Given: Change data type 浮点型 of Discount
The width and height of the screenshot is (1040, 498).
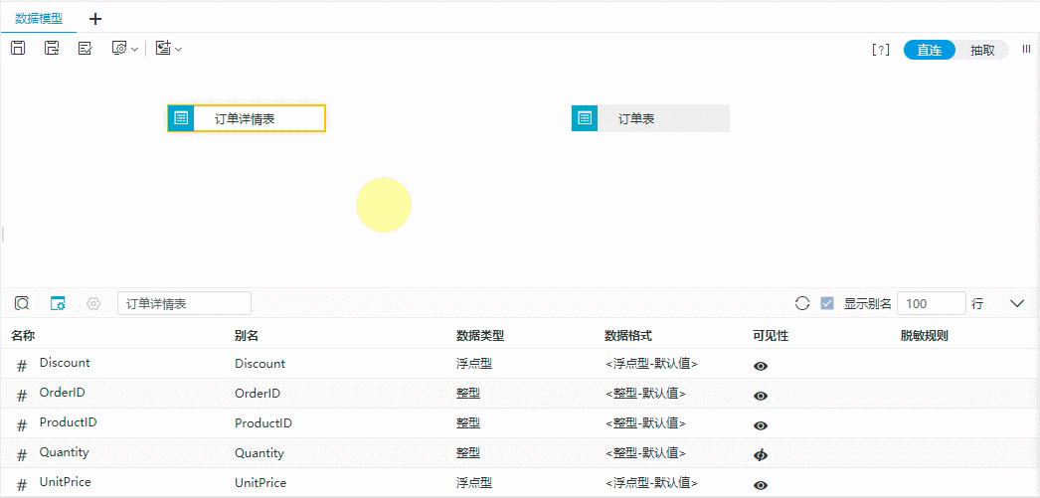Looking at the screenshot, I should tap(473, 364).
